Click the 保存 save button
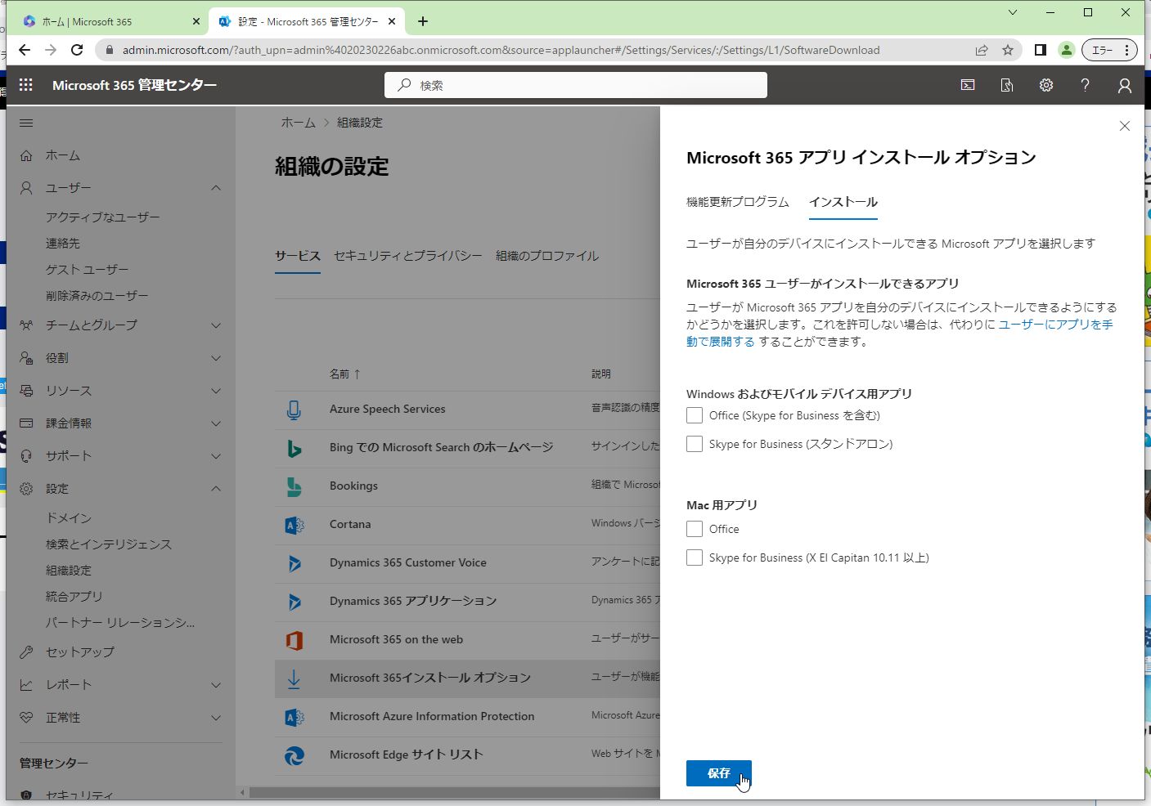This screenshot has height=806, width=1151. coord(719,773)
